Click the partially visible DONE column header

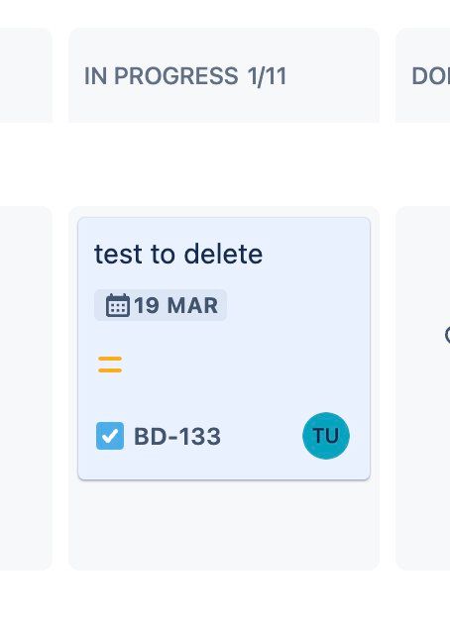[430, 76]
